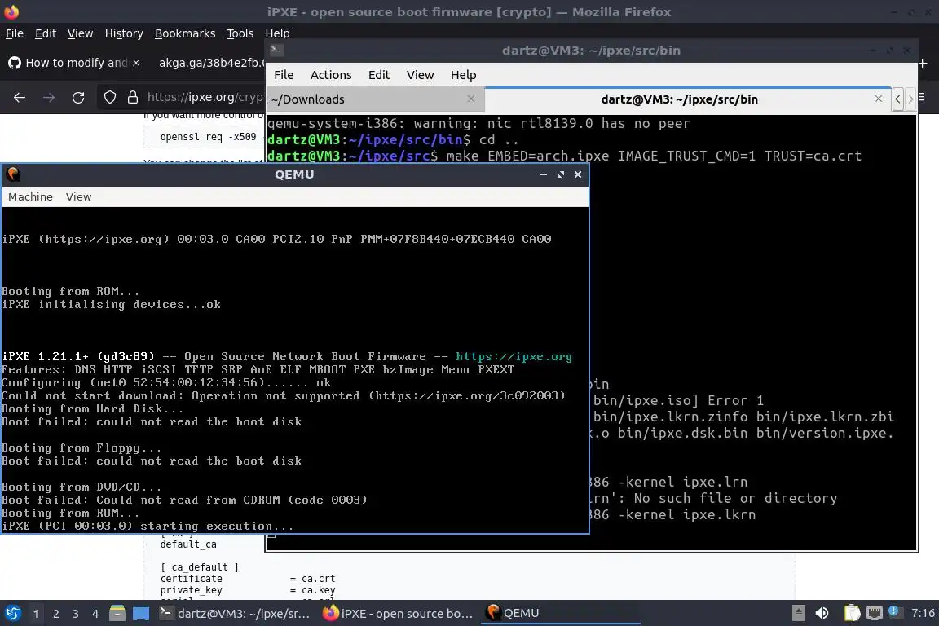This screenshot has width=939, height=626.
Task: Click the show desktop icon in taskbar
Action: (141, 614)
